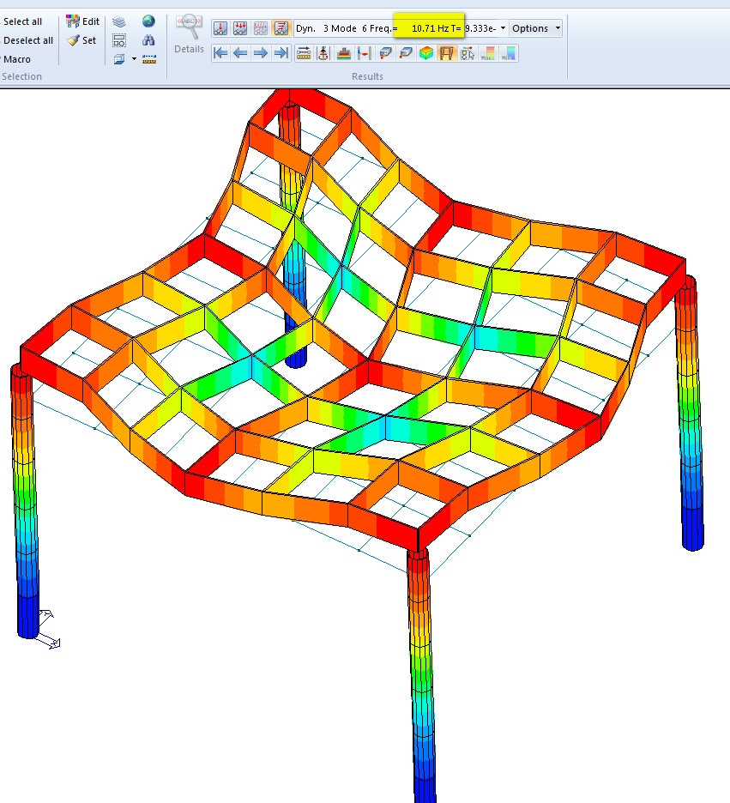Click the Selection group label
The image size is (730, 803).
pos(21,76)
